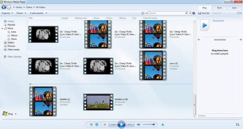
Task: Open the list options icon in Play pane
Action: pos(239,13)
